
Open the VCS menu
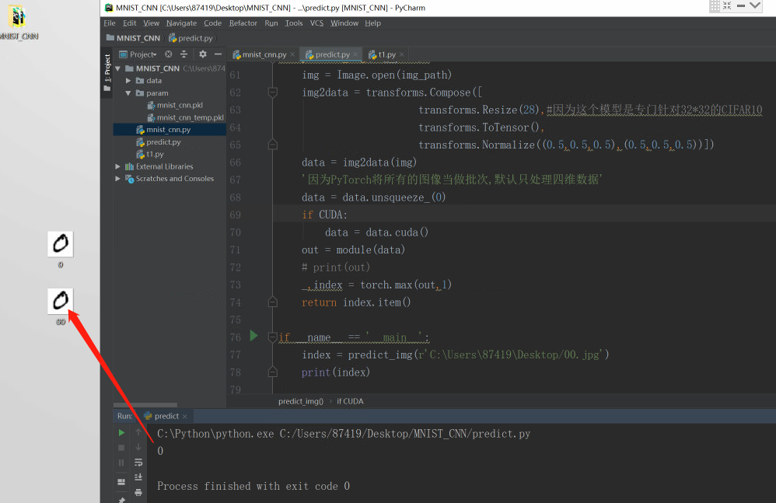tap(316, 23)
